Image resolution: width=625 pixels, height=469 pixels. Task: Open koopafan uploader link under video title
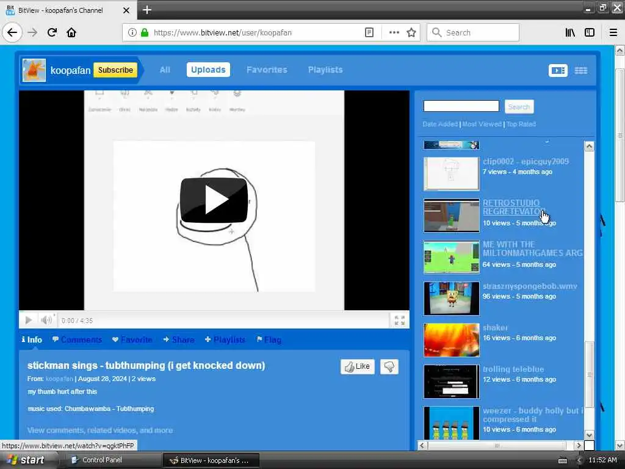point(59,379)
